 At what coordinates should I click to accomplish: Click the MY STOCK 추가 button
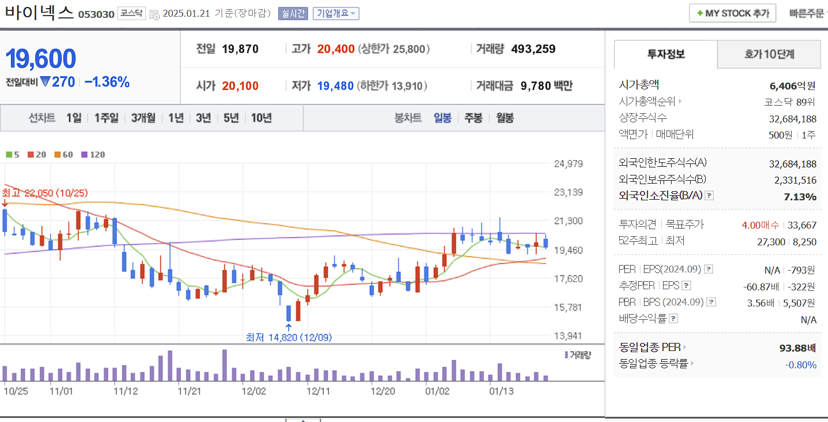pyautogui.click(x=732, y=13)
